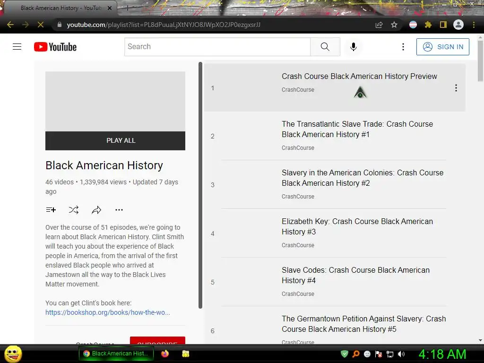Screen dimensions: 484x363
Task: Open Chrome three-dot customize menu
Action: pyautogui.click(x=474, y=25)
